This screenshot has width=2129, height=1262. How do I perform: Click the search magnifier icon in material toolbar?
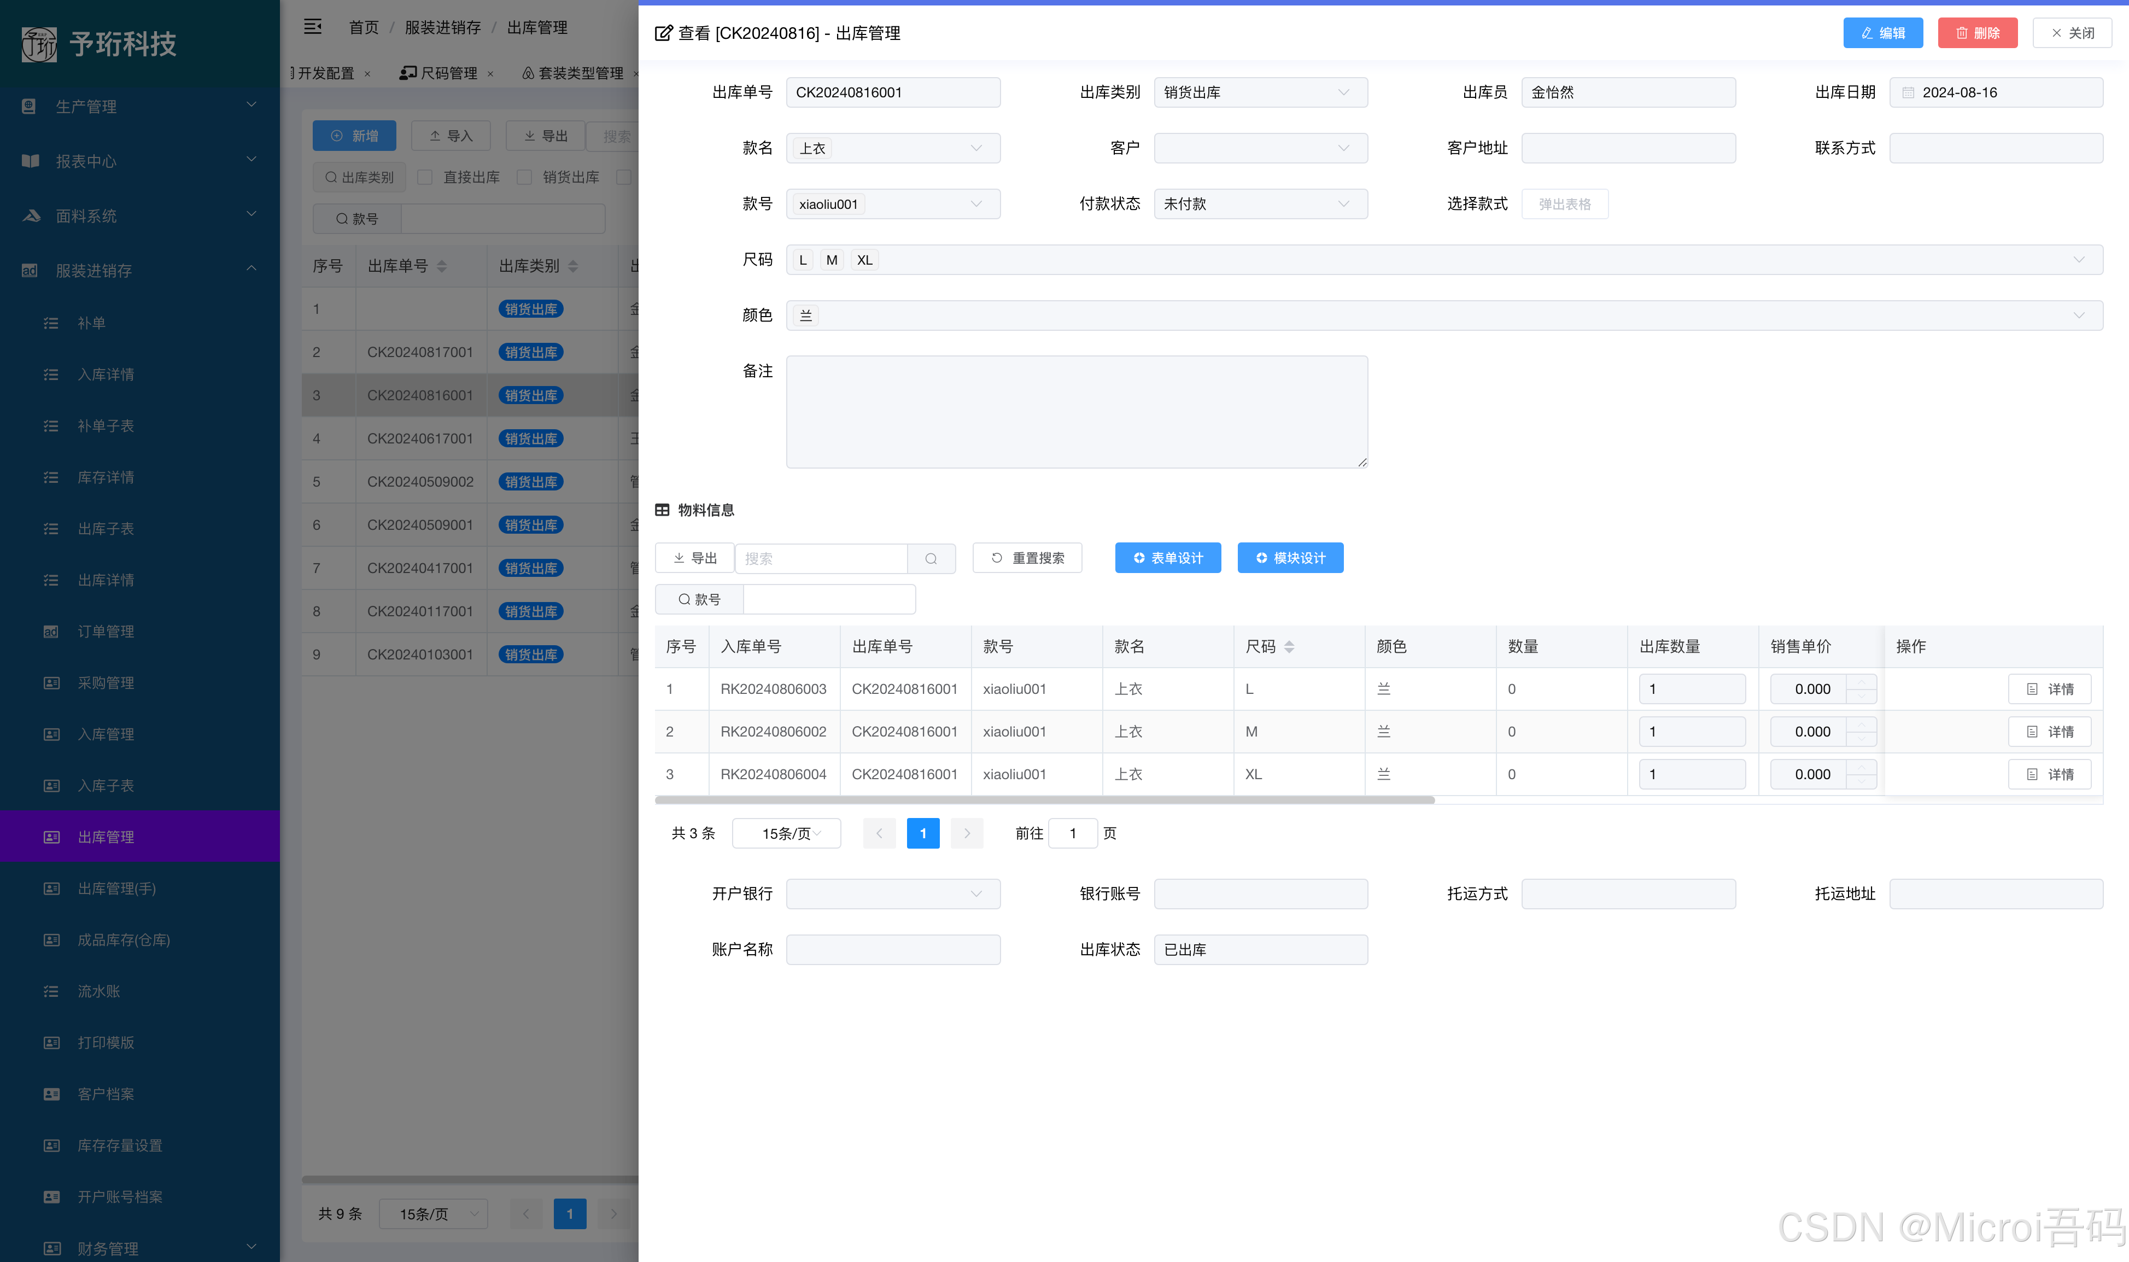click(931, 559)
